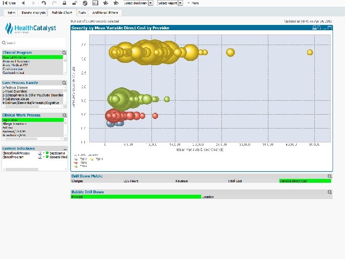Select General Medicine in Clinical Program
The image size is (345, 259).
coord(33,57)
